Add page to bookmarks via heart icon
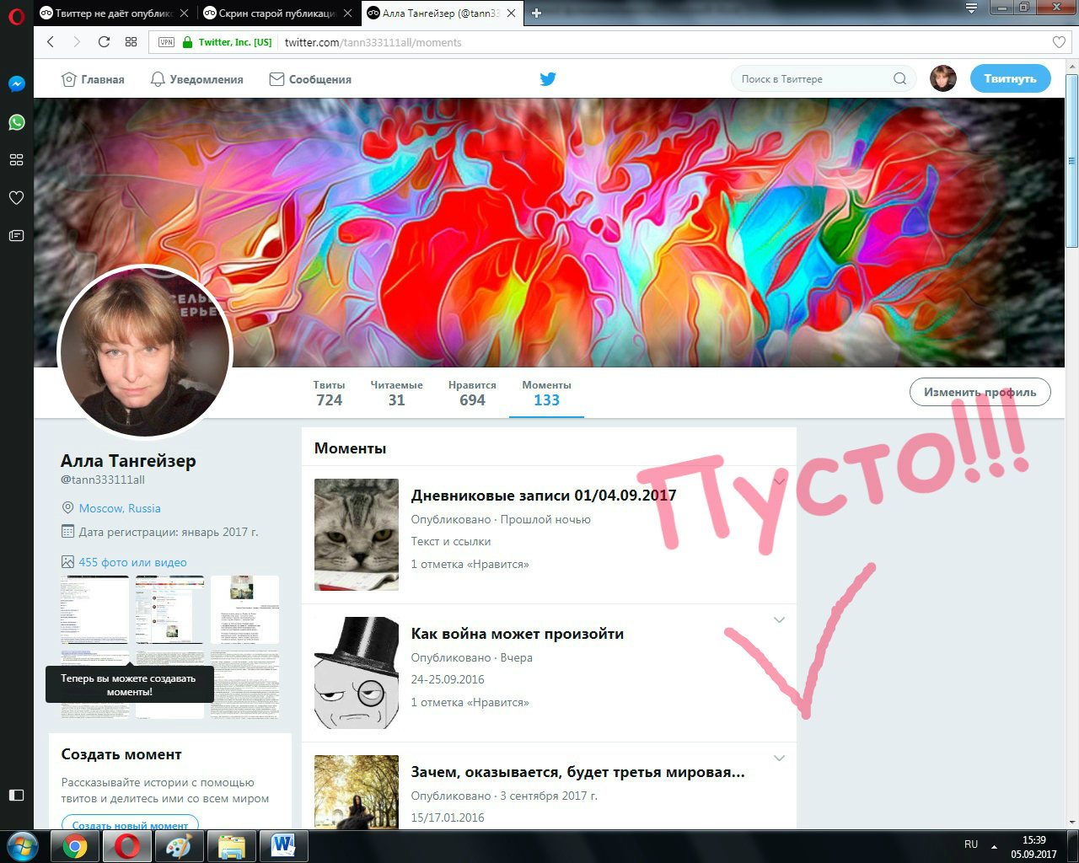The width and height of the screenshot is (1079, 863). (x=1059, y=42)
